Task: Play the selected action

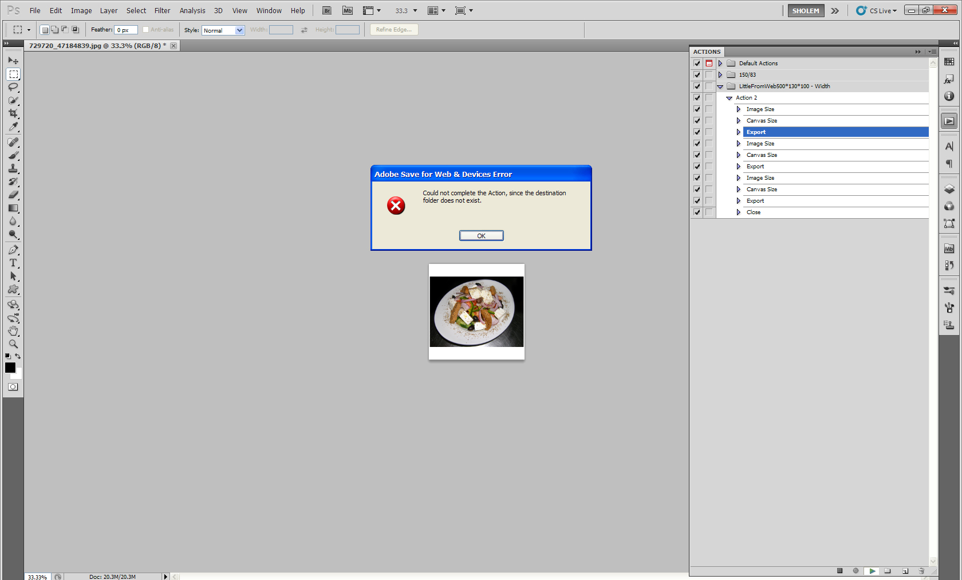Action: pyautogui.click(x=872, y=571)
